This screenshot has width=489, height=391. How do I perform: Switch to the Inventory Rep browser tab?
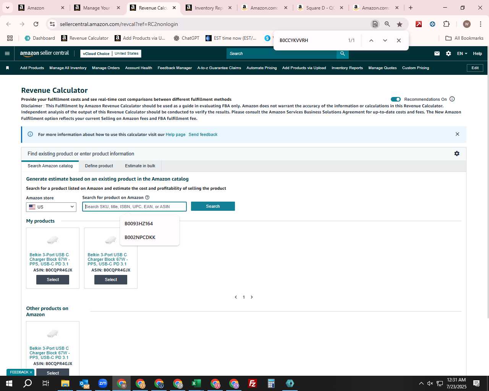tap(208, 8)
